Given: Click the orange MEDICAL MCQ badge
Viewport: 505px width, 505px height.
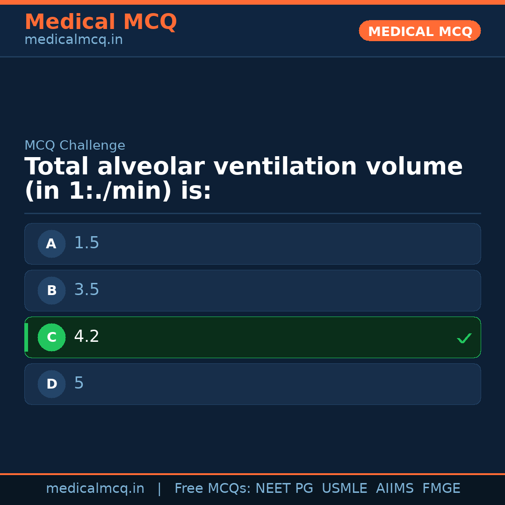Looking at the screenshot, I should point(419,31).
